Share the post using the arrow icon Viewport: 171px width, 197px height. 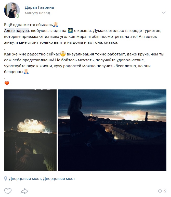pos(24,191)
